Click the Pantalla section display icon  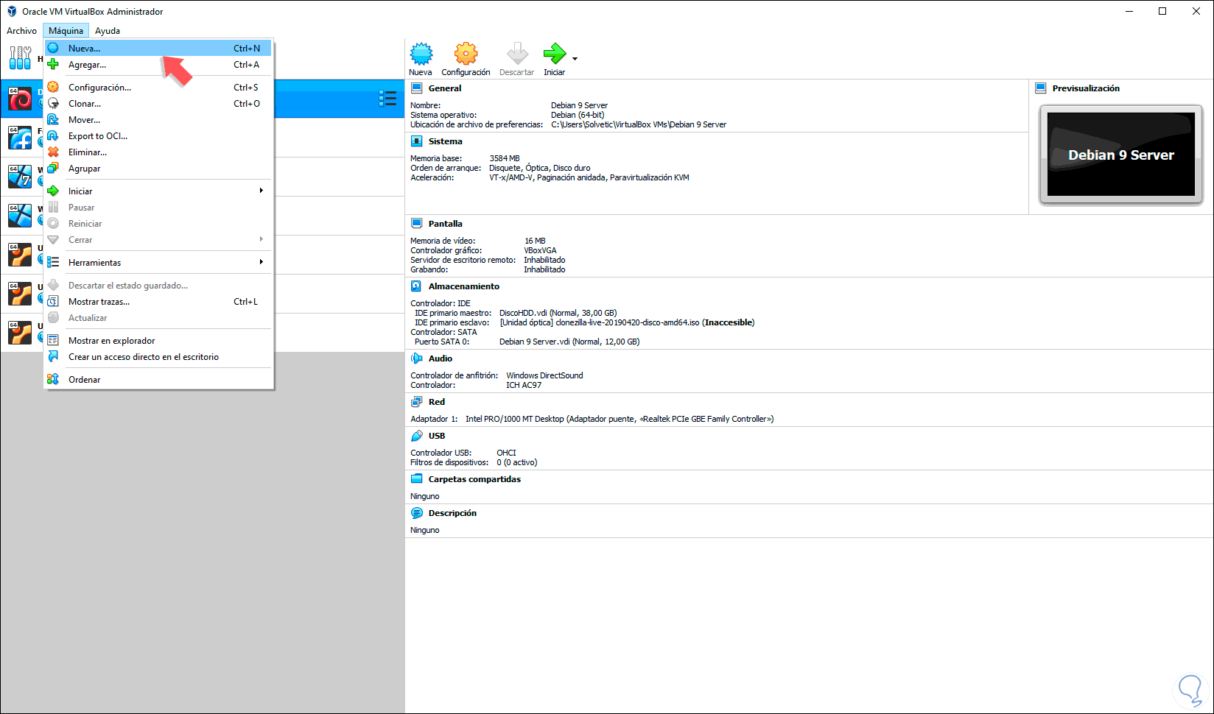click(x=417, y=224)
